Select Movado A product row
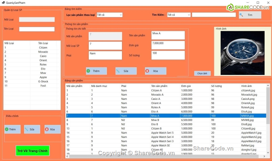 pyautogui.click(x=166, y=95)
